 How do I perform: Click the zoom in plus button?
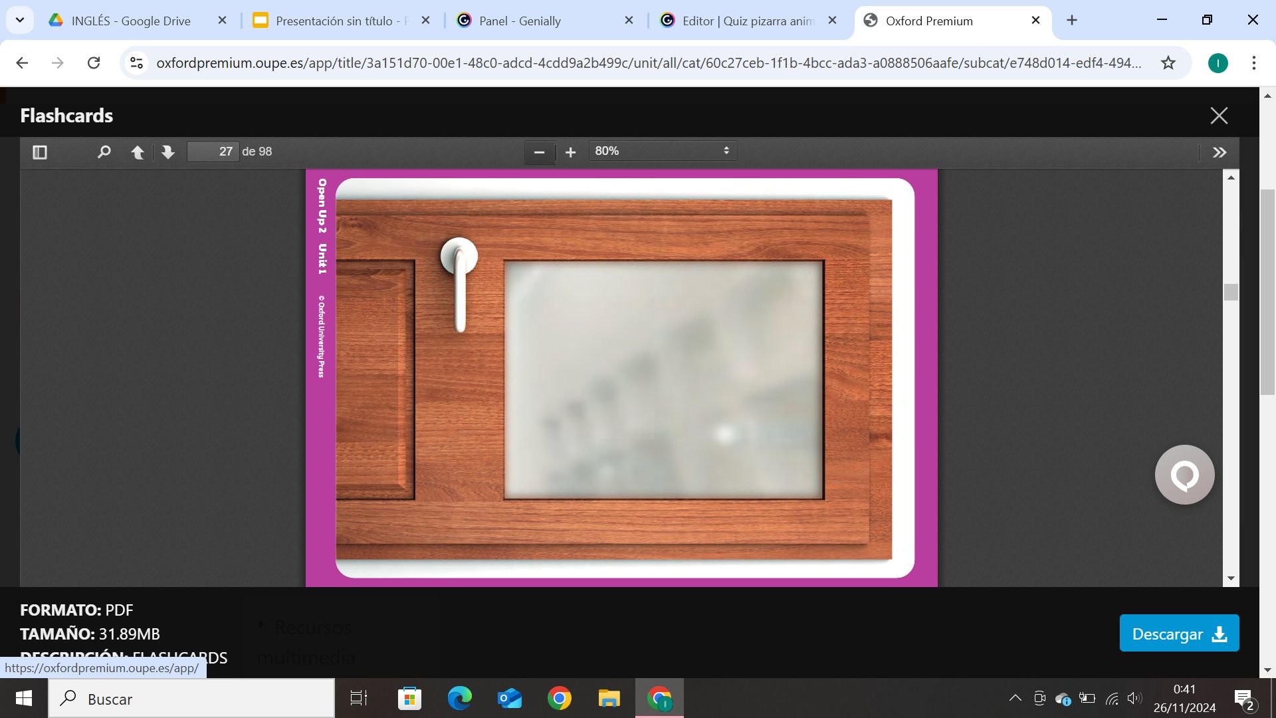coord(570,152)
